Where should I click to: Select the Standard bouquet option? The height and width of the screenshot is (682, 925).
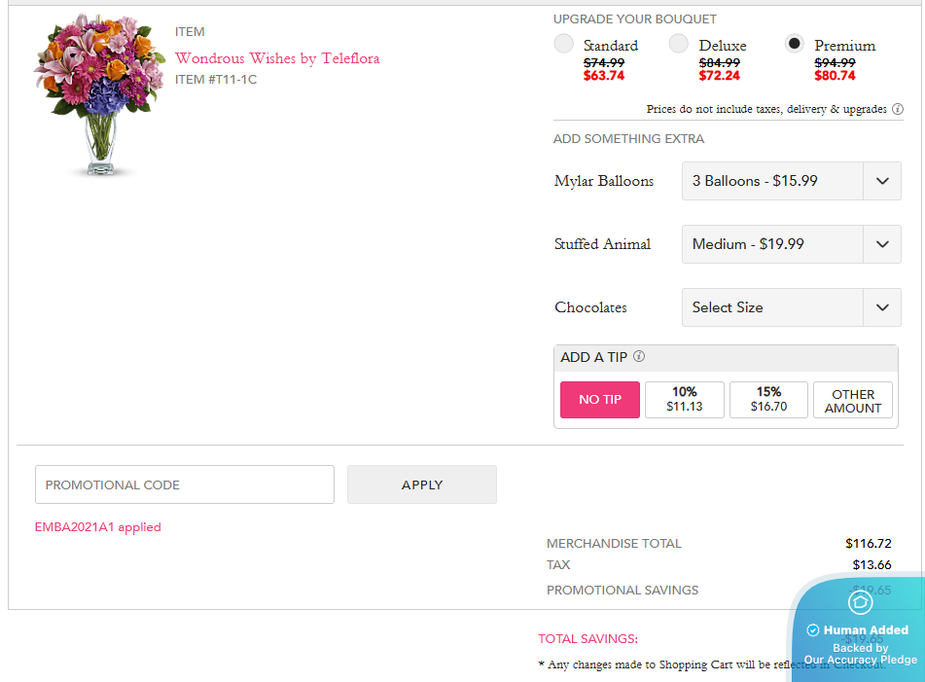(564, 44)
